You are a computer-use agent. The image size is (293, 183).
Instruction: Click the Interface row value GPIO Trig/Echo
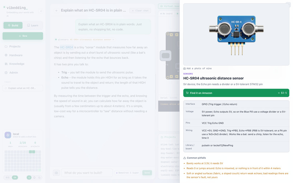(x=219, y=104)
